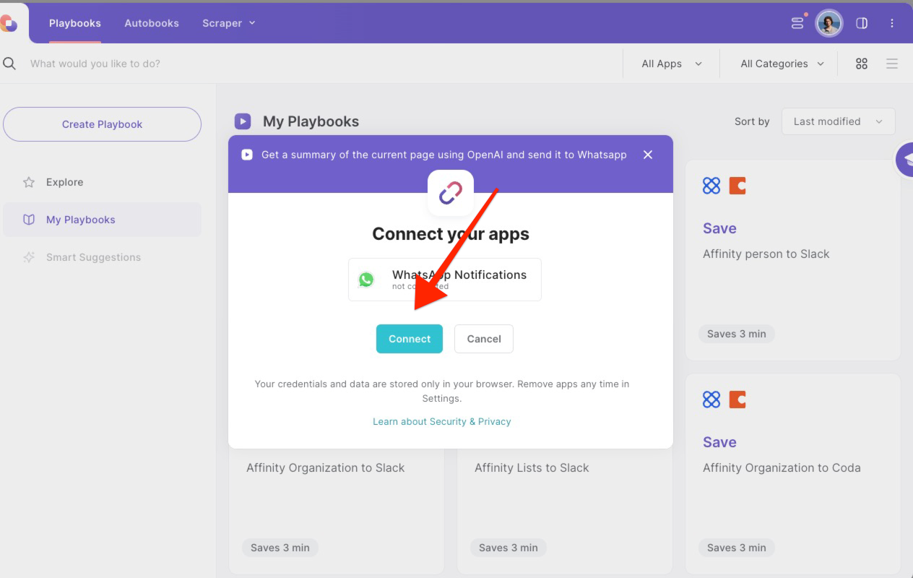913x578 pixels.
Task: Switch to list view of playbooks
Action: pos(892,64)
